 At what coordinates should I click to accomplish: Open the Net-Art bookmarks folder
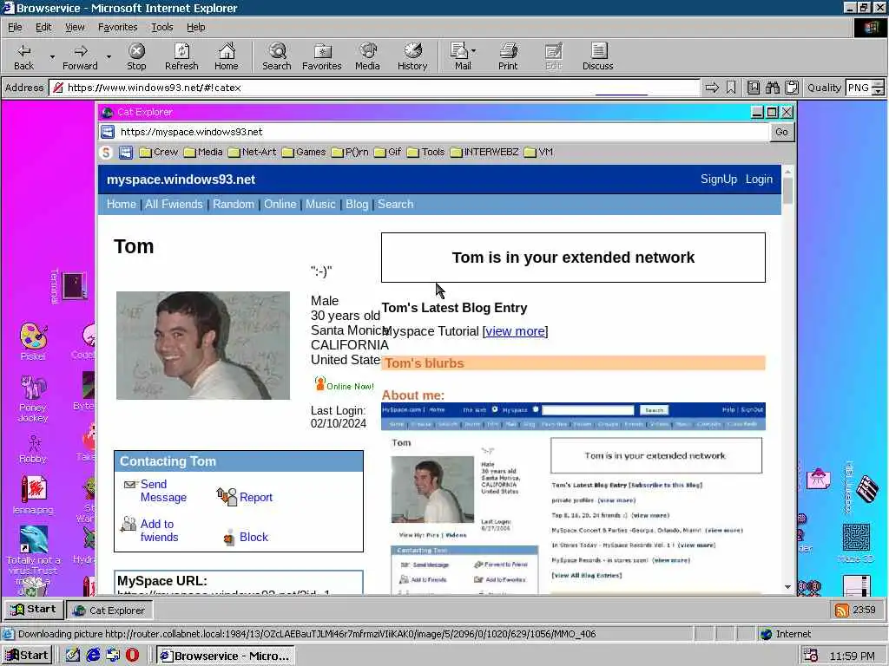pos(253,153)
